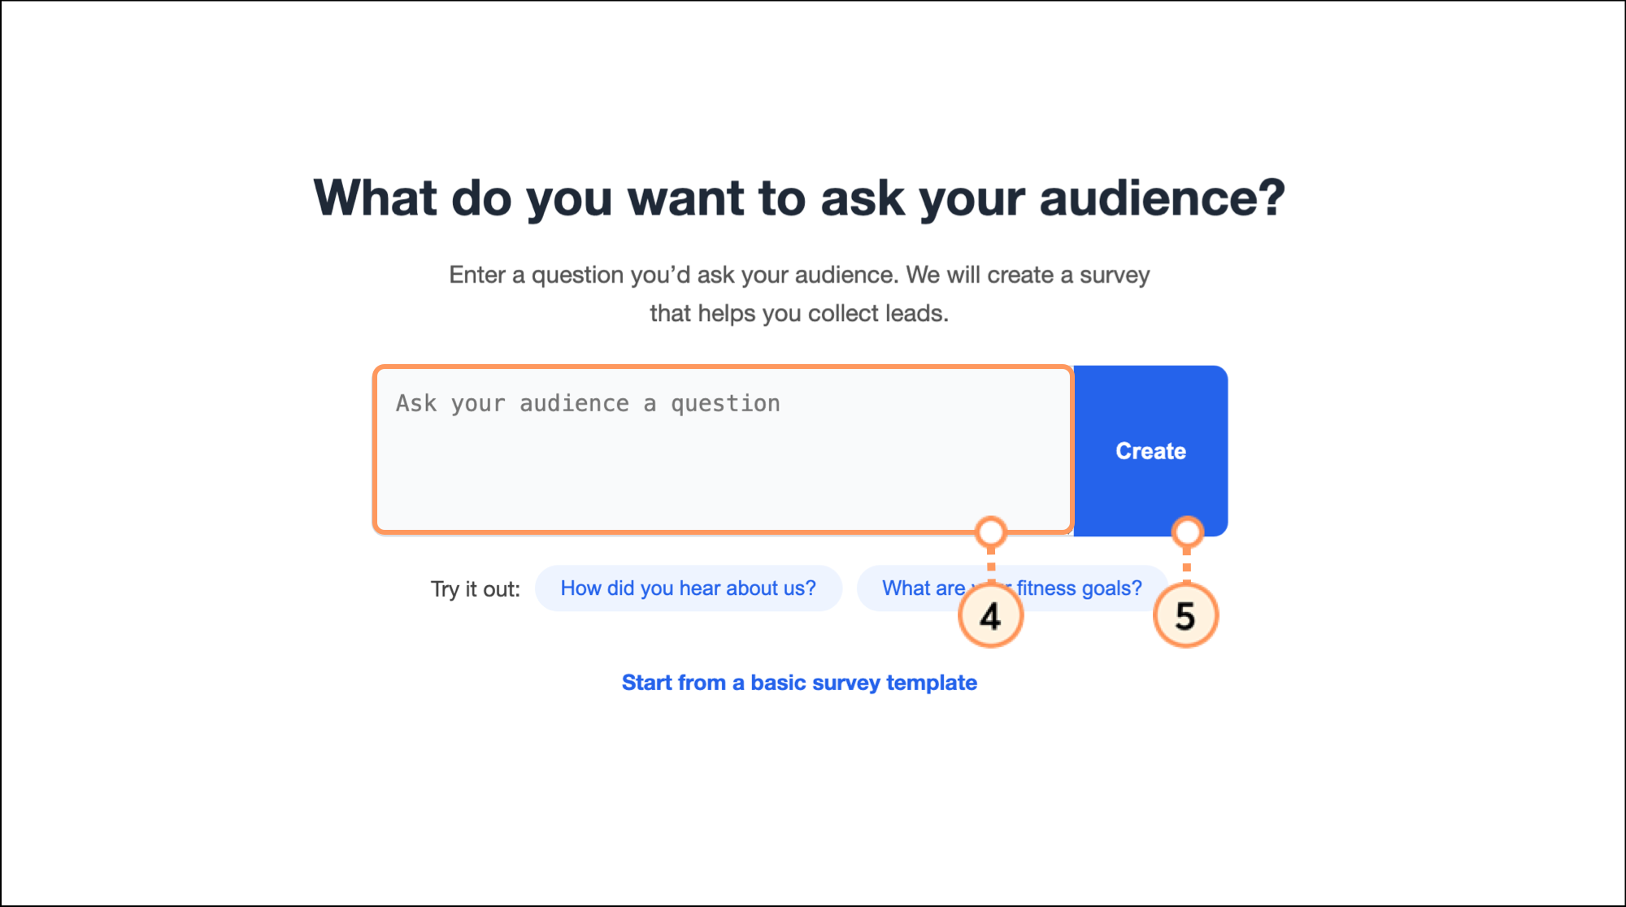Select the small ring handle above marker 4

pyautogui.click(x=991, y=532)
